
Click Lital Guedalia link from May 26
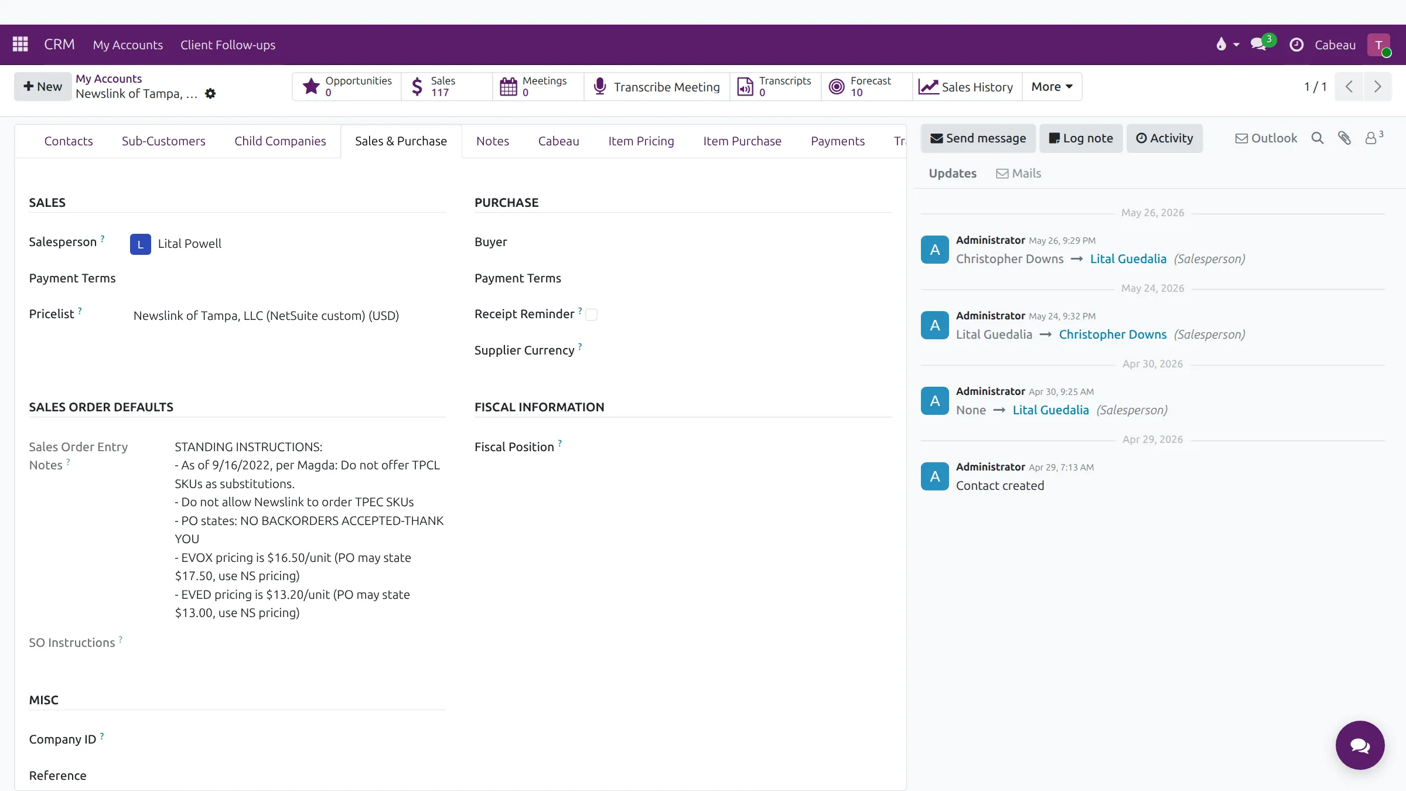[x=1128, y=259]
